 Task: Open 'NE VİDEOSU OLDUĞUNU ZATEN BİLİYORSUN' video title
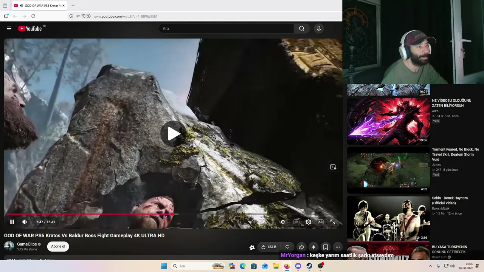(451, 103)
